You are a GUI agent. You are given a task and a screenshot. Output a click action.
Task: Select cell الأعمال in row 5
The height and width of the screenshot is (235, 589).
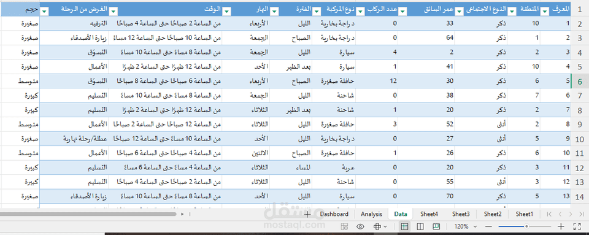click(74, 67)
